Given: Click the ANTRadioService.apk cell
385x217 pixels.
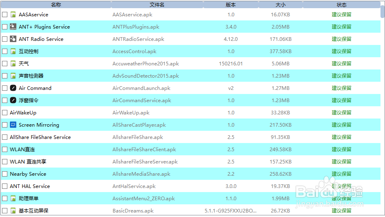Looking at the screenshot, I should click(138, 39).
